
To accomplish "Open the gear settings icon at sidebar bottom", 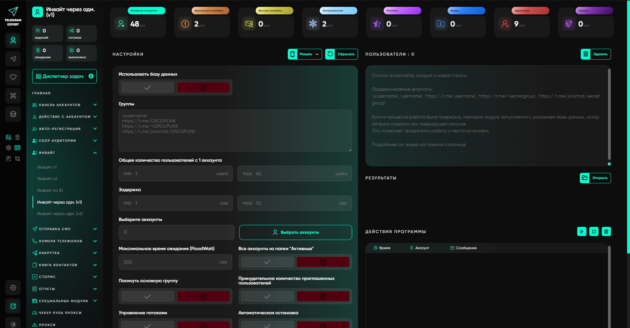I will pos(13,287).
